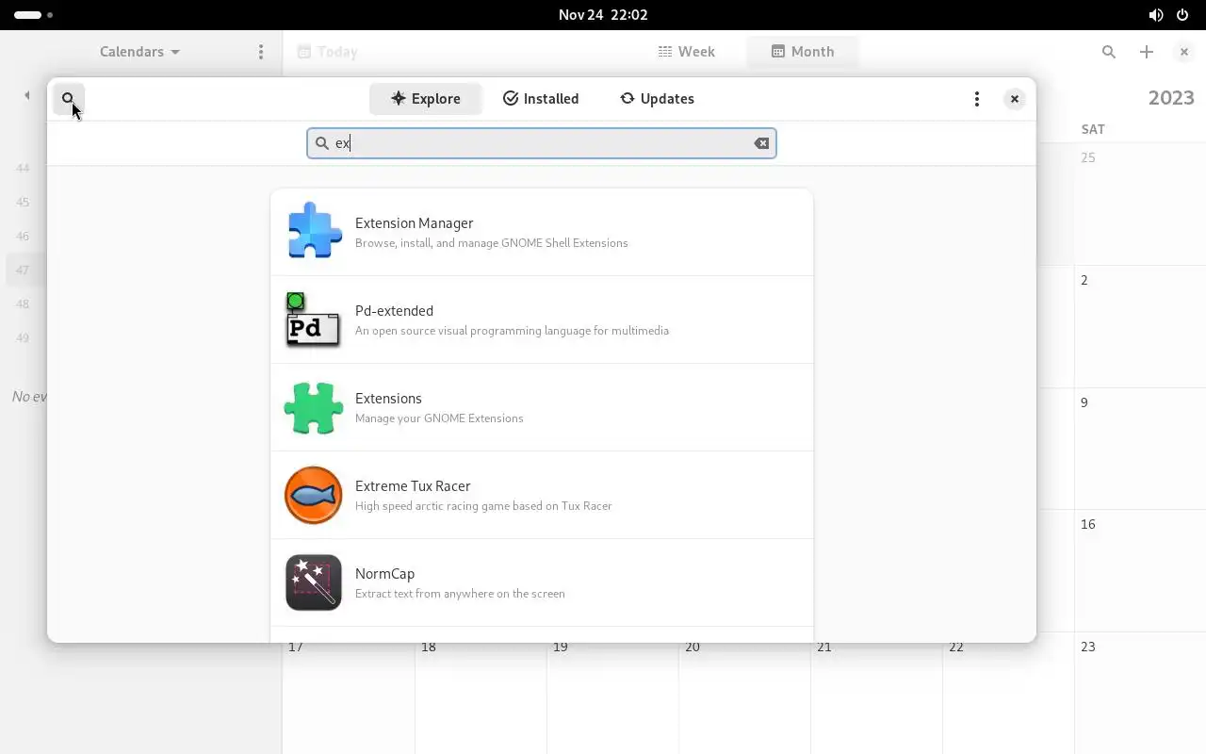Click 'Extract text from anywhere on the screen'
The height and width of the screenshot is (754, 1206).
pyautogui.click(x=460, y=594)
